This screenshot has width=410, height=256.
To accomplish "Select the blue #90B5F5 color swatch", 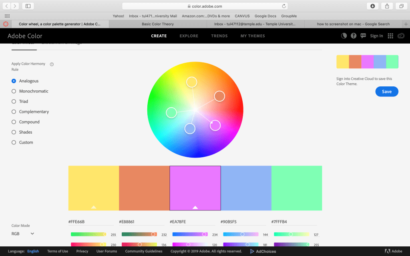I will 246,188.
